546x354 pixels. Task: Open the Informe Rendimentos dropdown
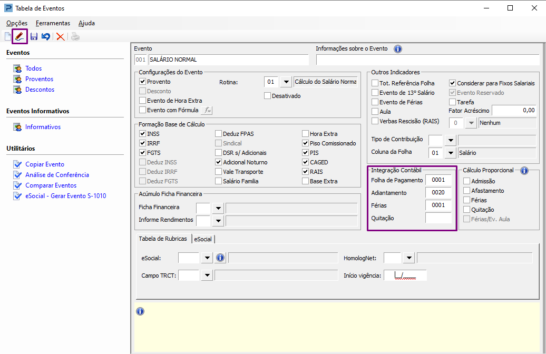click(218, 221)
